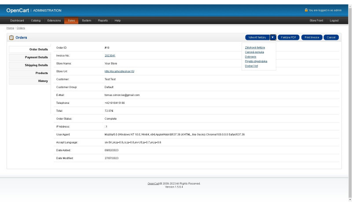Select Dodací list option
The height and width of the screenshot is (206, 352).
pos(251,66)
